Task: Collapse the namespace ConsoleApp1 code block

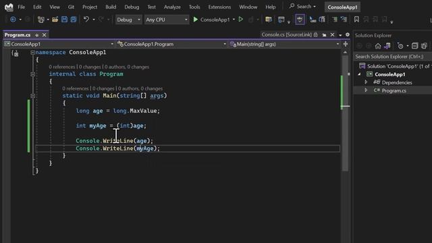Action: tap(33, 53)
